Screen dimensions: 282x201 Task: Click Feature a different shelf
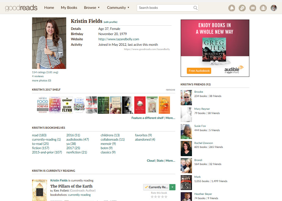147,118
